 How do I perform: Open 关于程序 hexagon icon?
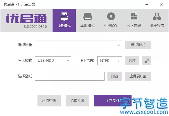[157, 17]
